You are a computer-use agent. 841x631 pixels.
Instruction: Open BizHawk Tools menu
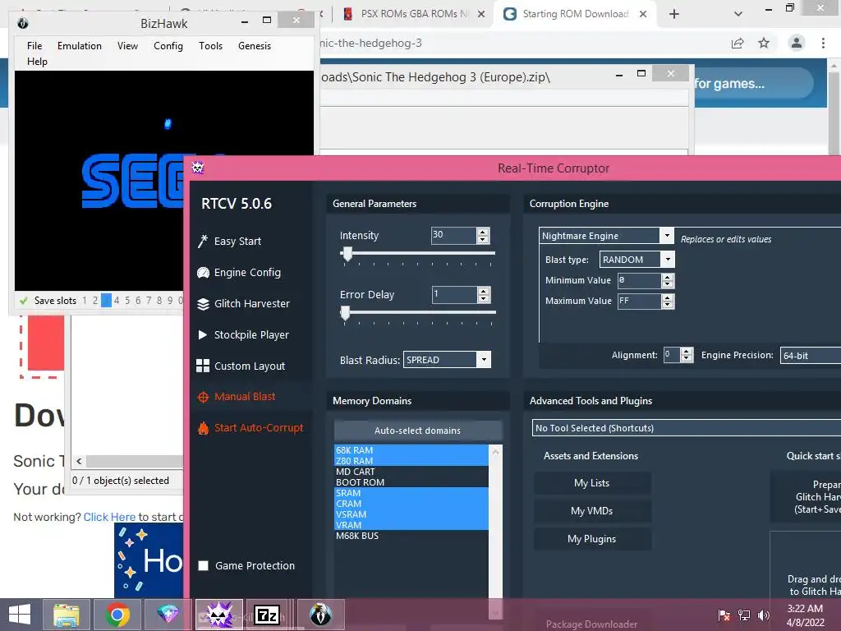(210, 46)
